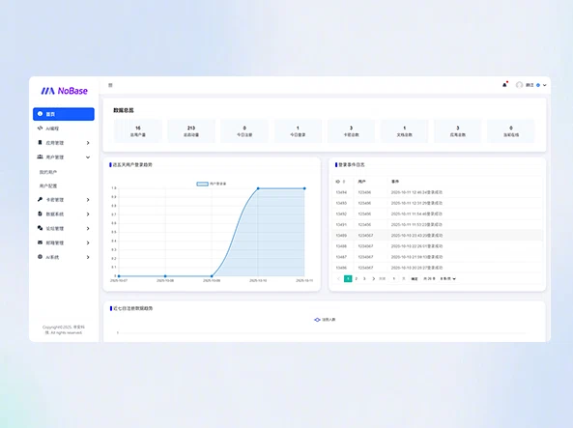The width and height of the screenshot is (573, 428).
Task: Click the people group icon in sidebar
Action: [41, 157]
